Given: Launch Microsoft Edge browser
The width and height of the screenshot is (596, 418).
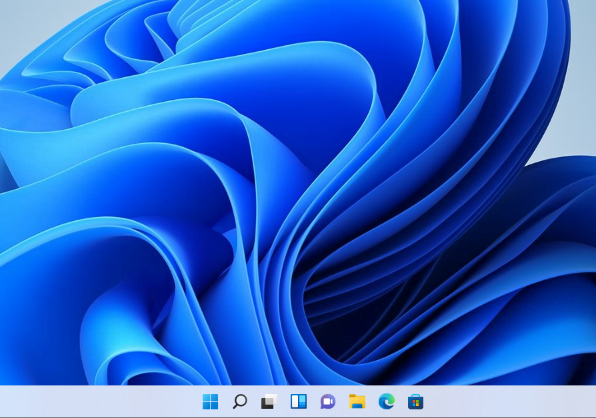Looking at the screenshot, I should [387, 401].
